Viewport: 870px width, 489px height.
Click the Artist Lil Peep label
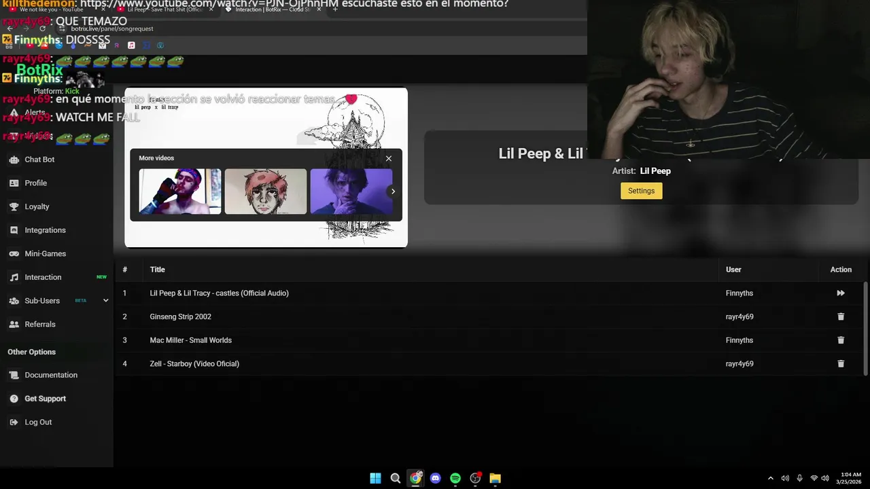[x=642, y=171]
